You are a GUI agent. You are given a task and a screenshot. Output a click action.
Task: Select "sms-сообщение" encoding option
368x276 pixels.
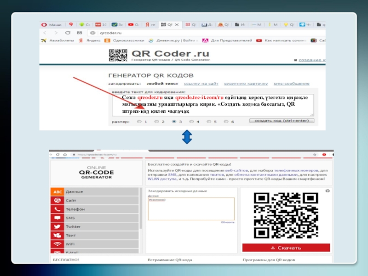tap(292, 84)
